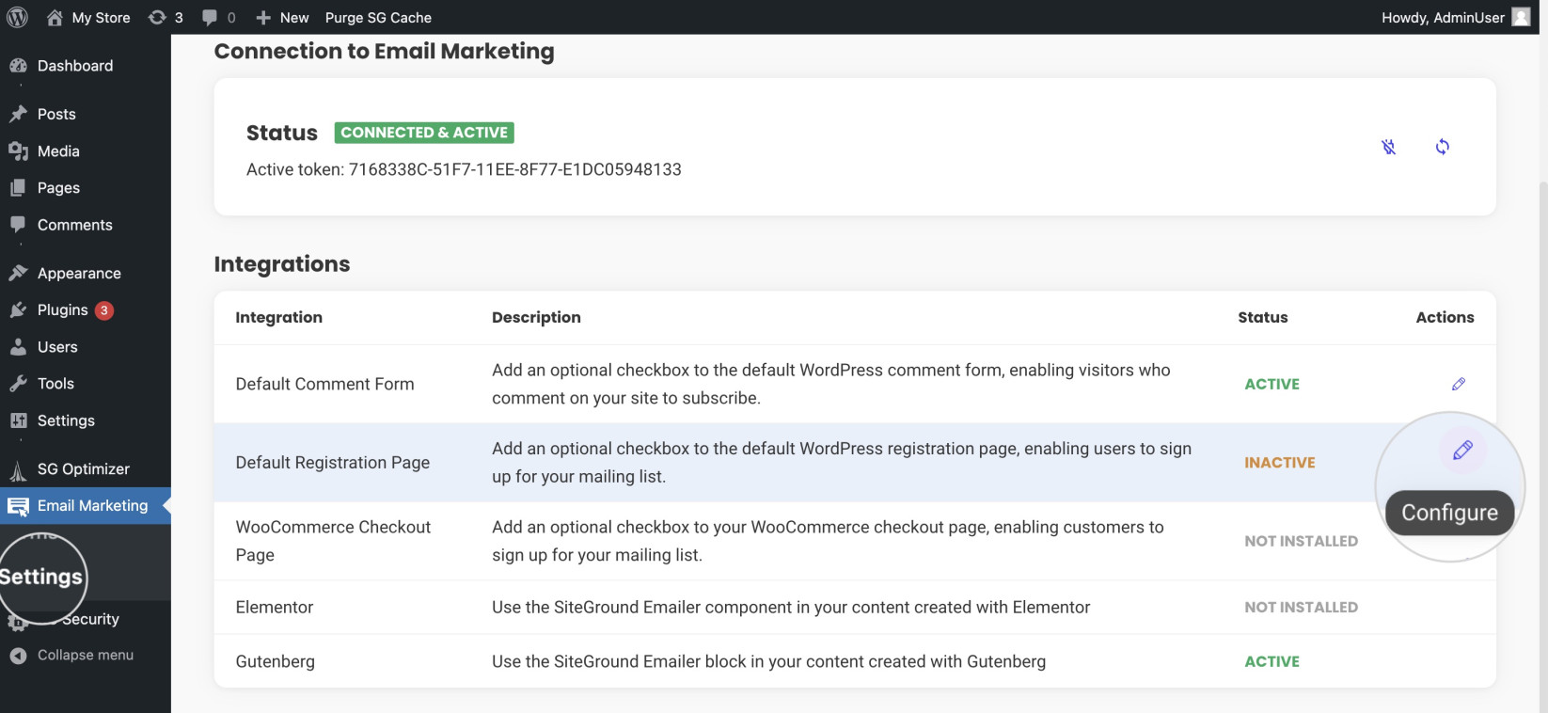Click ACTIVE status of Gutenberg row
The width and height of the screenshot is (1548, 713).
tap(1272, 661)
